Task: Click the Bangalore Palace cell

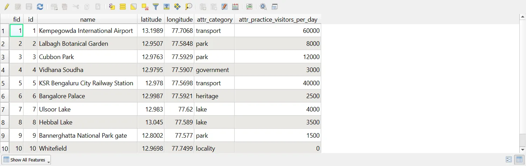Action: tap(87, 96)
